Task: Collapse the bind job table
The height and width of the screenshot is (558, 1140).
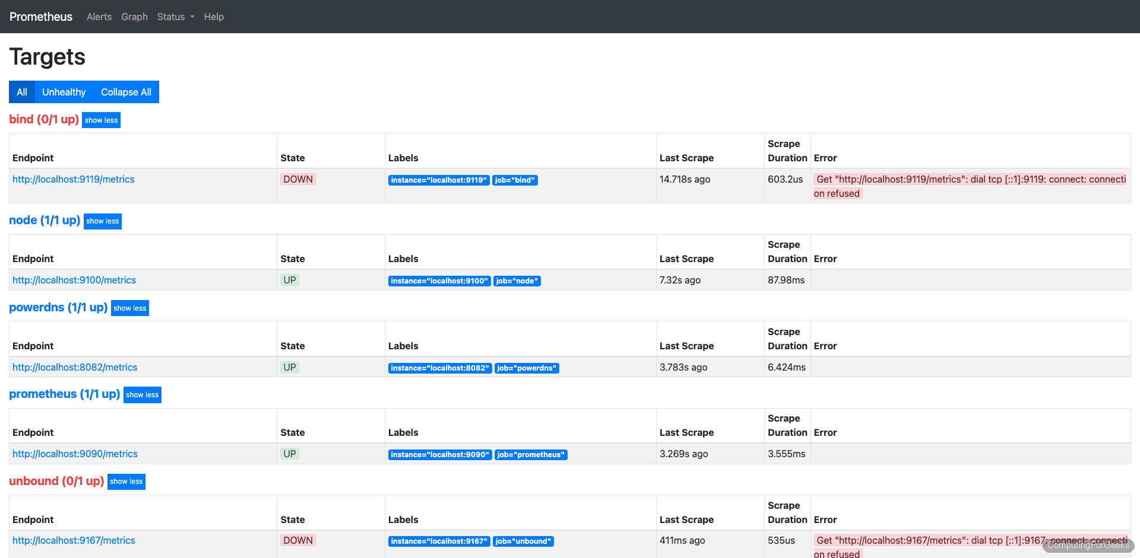Action: pyautogui.click(x=101, y=120)
